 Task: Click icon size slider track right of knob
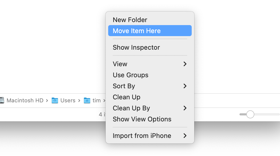[267, 114]
